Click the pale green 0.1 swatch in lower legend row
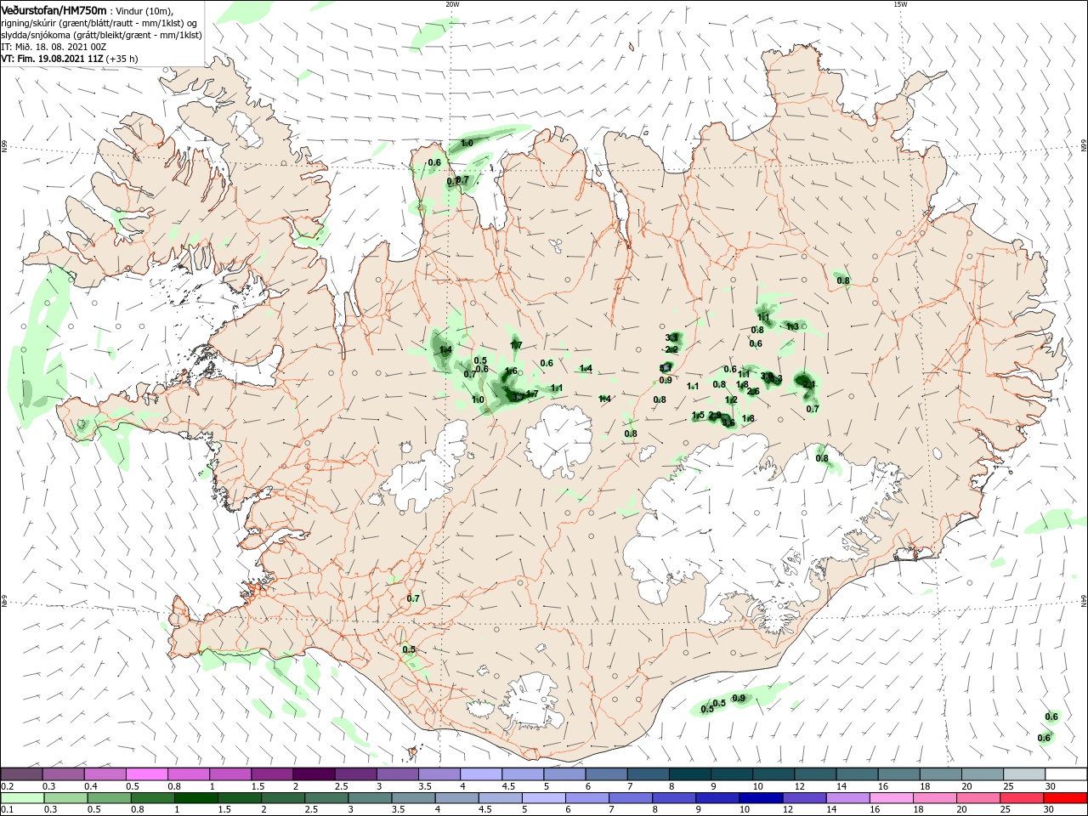Image resolution: width=1088 pixels, height=816 pixels. tap(23, 798)
